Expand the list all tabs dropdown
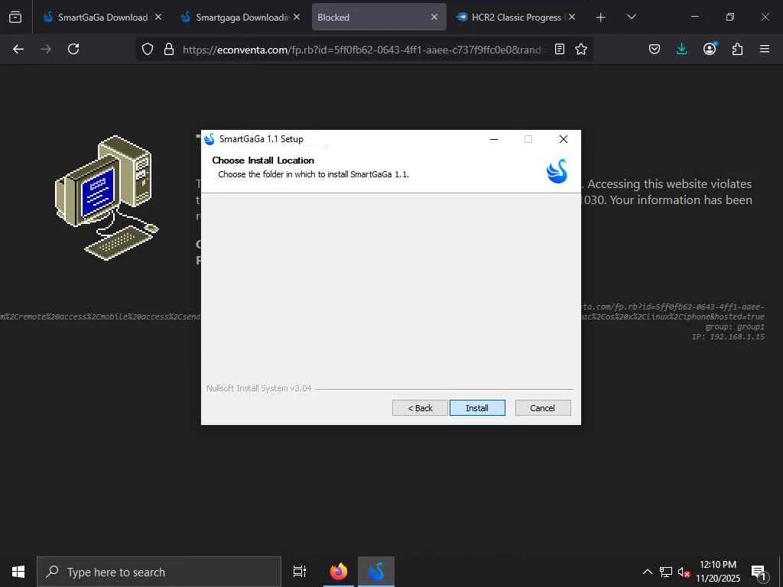 click(631, 17)
